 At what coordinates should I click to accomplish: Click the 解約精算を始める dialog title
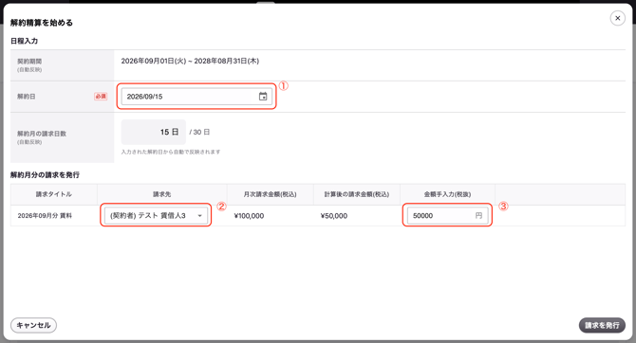[42, 23]
